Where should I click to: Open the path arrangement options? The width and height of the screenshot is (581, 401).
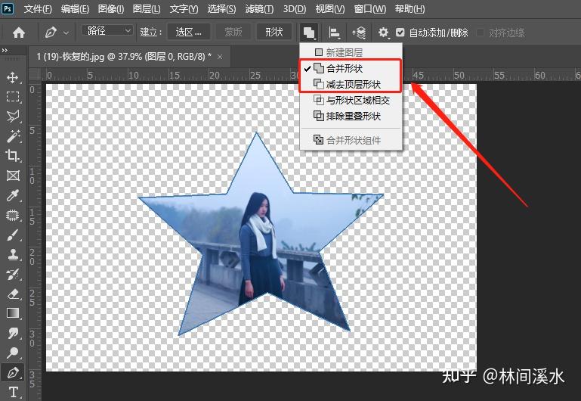click(359, 33)
